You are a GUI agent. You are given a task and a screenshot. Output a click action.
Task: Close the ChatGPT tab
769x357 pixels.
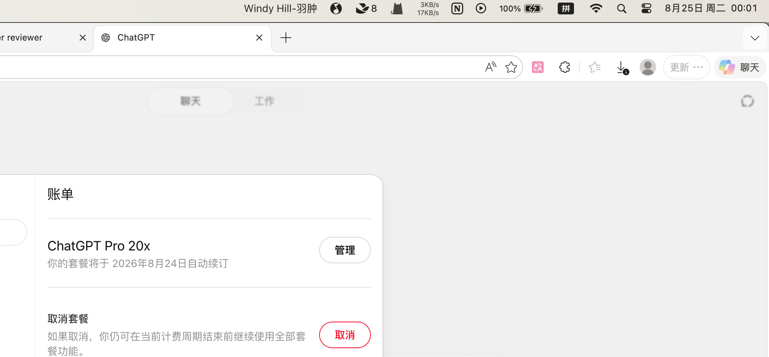tap(259, 38)
